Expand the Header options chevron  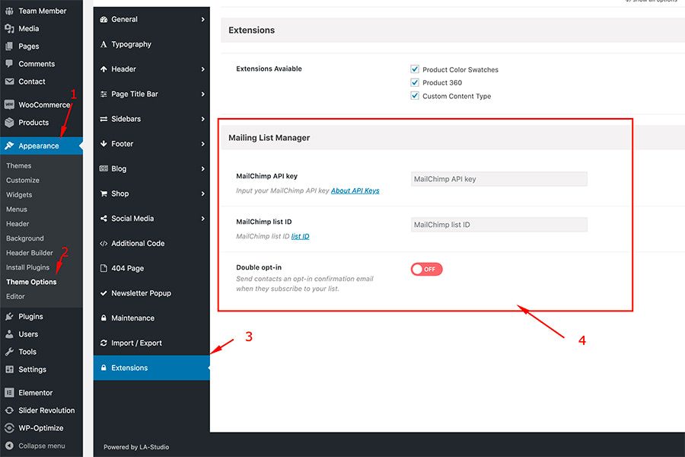tap(203, 69)
